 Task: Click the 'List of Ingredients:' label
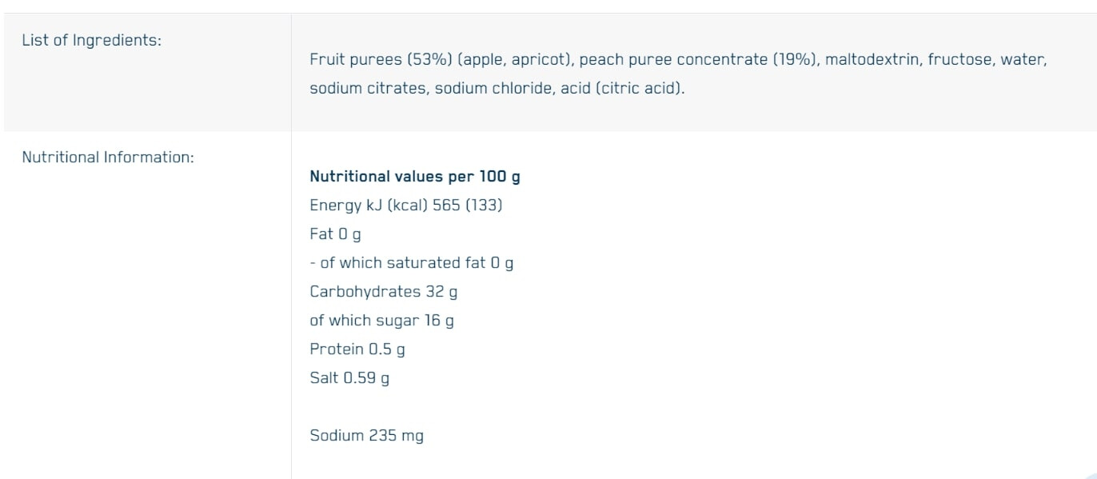tap(91, 40)
